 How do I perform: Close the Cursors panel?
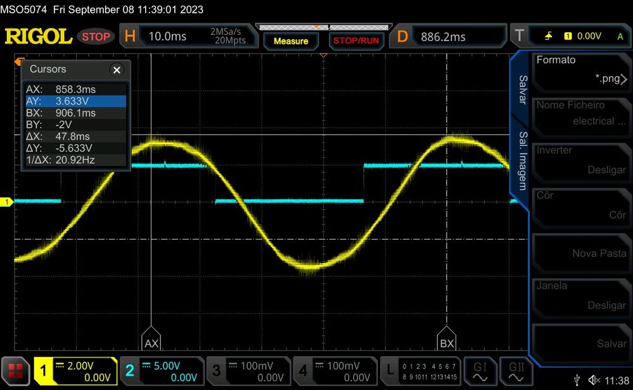tap(117, 70)
